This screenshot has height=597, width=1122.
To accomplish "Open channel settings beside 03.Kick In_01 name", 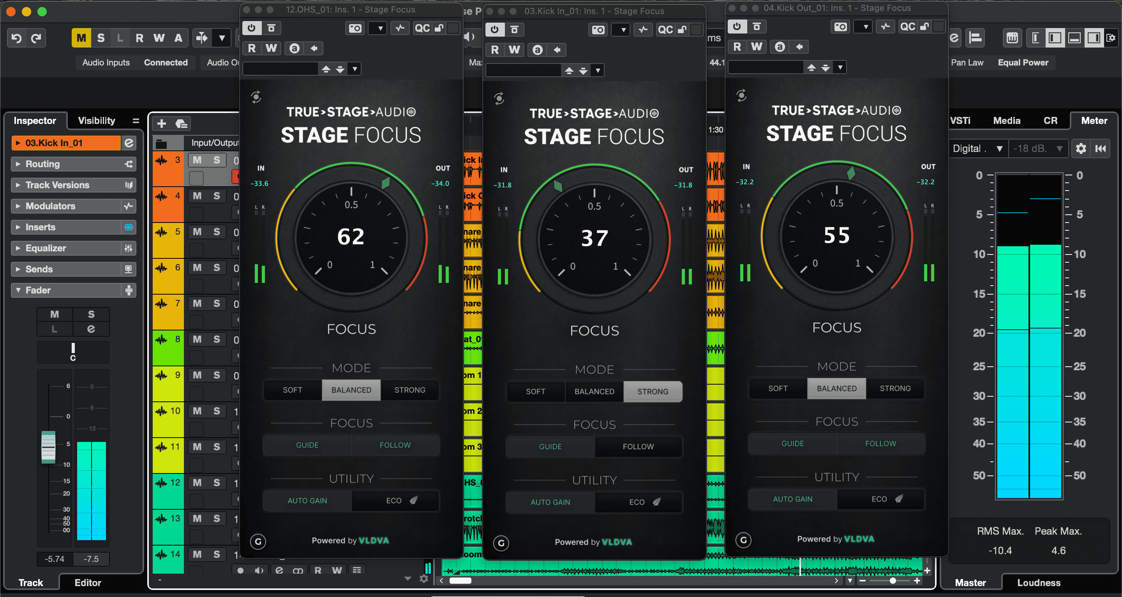I will click(x=129, y=143).
